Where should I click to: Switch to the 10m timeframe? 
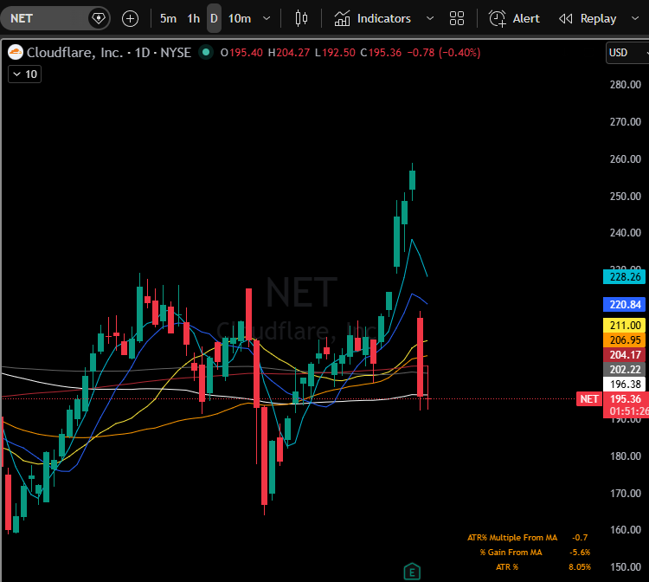click(x=240, y=19)
